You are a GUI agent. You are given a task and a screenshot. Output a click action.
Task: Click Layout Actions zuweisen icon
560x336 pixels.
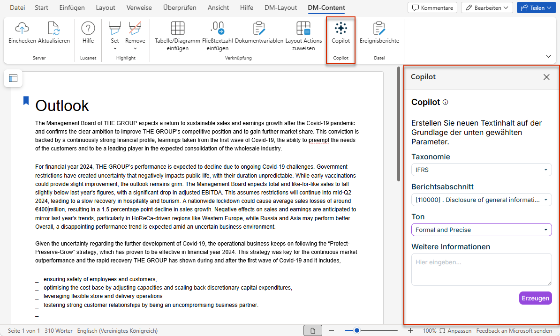click(x=303, y=28)
